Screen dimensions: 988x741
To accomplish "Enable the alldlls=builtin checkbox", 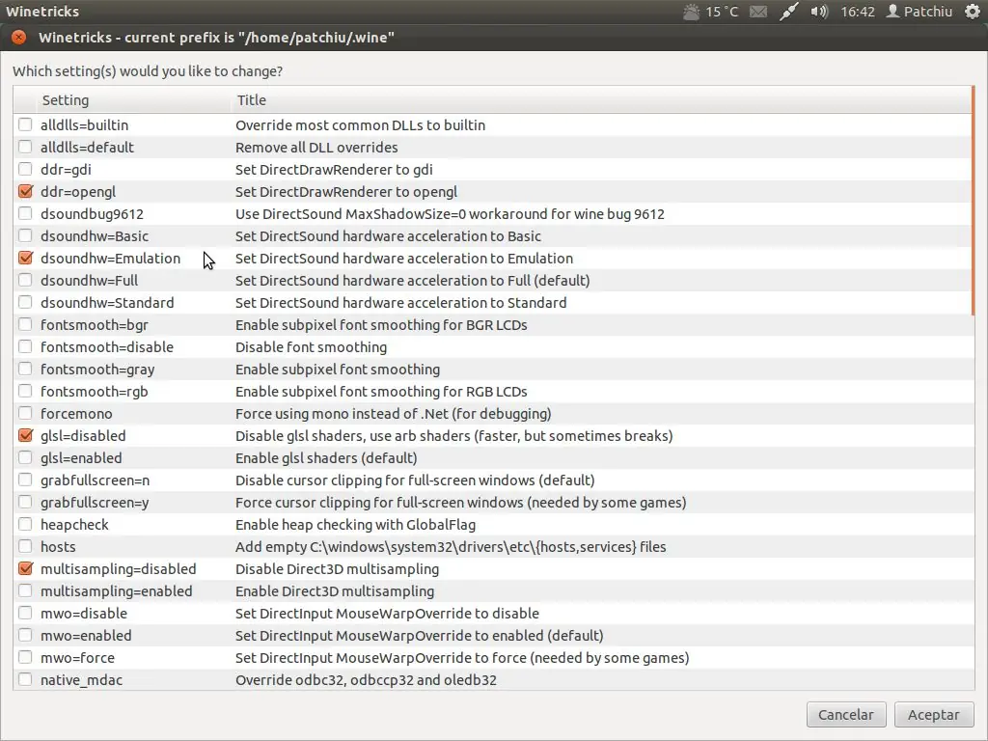I will coord(25,124).
